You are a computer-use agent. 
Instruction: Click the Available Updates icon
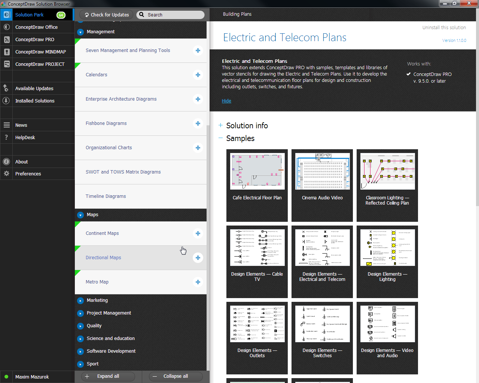pos(6,89)
